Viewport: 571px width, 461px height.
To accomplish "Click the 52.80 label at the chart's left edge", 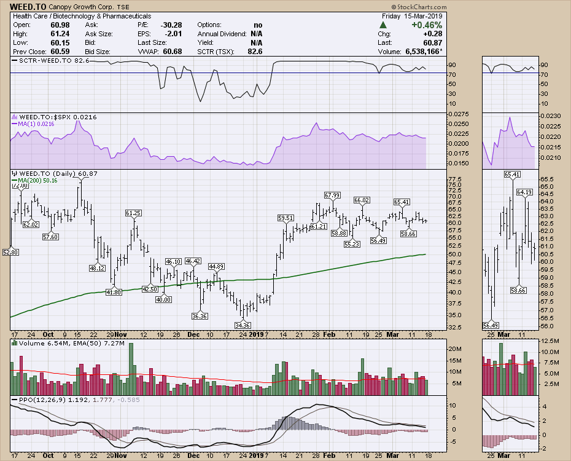I will pos(10,252).
